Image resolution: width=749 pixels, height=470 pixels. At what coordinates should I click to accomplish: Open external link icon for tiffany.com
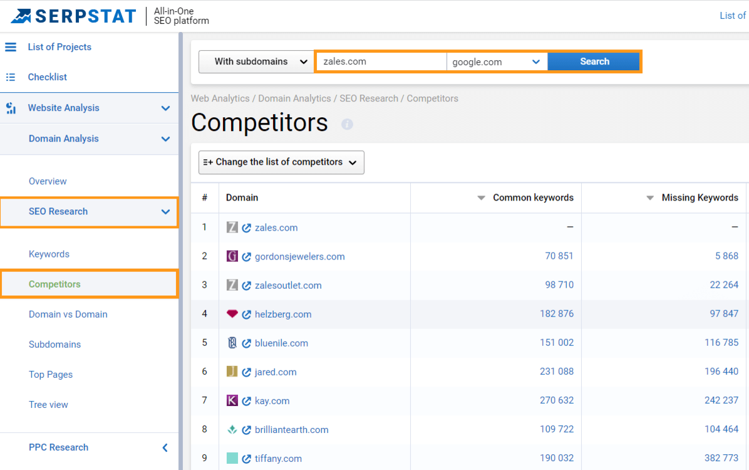[x=247, y=459]
